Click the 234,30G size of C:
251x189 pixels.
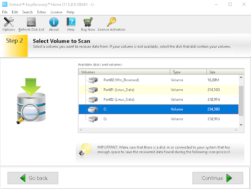pyautogui.click(x=213, y=109)
